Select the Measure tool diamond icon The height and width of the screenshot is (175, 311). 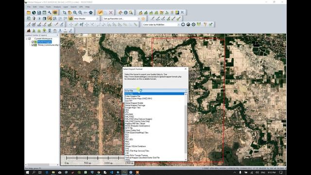click(121, 13)
